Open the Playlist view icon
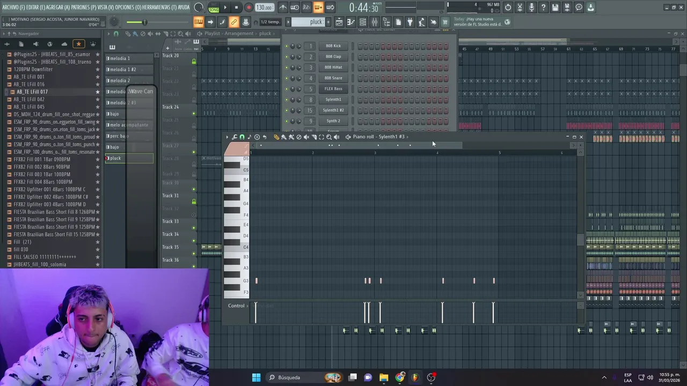 339,22
